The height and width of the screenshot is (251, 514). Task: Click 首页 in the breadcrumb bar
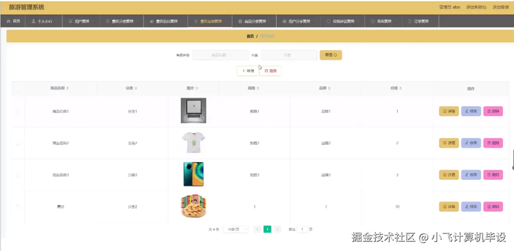click(250, 36)
